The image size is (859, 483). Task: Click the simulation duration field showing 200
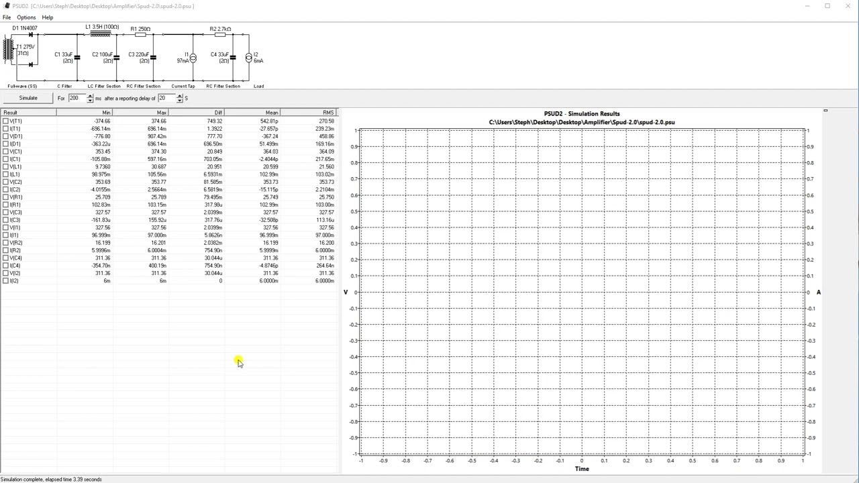[x=77, y=98]
